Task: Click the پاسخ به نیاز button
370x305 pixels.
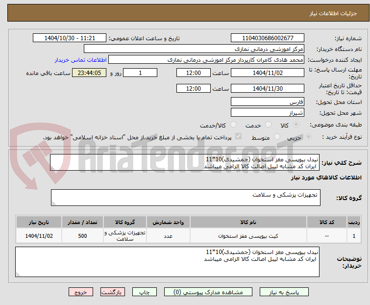Action: 284,292
